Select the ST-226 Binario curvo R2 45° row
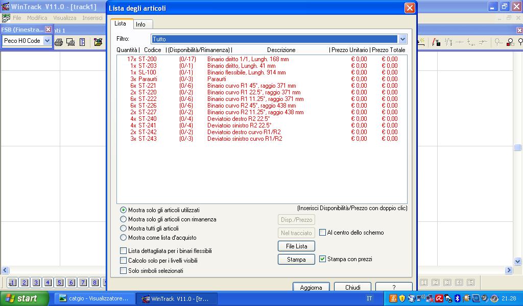Screen dimensions: 523x306 coord(262,105)
